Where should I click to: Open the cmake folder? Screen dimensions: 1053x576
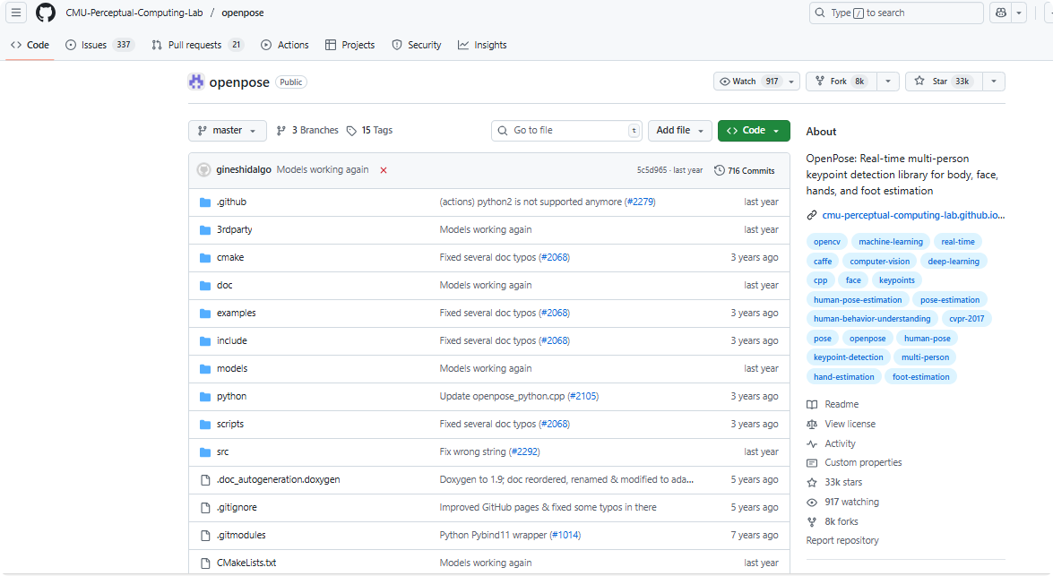coord(230,258)
